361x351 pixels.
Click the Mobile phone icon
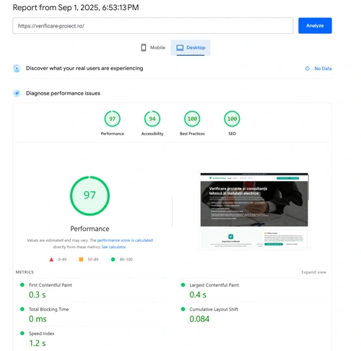click(x=144, y=48)
